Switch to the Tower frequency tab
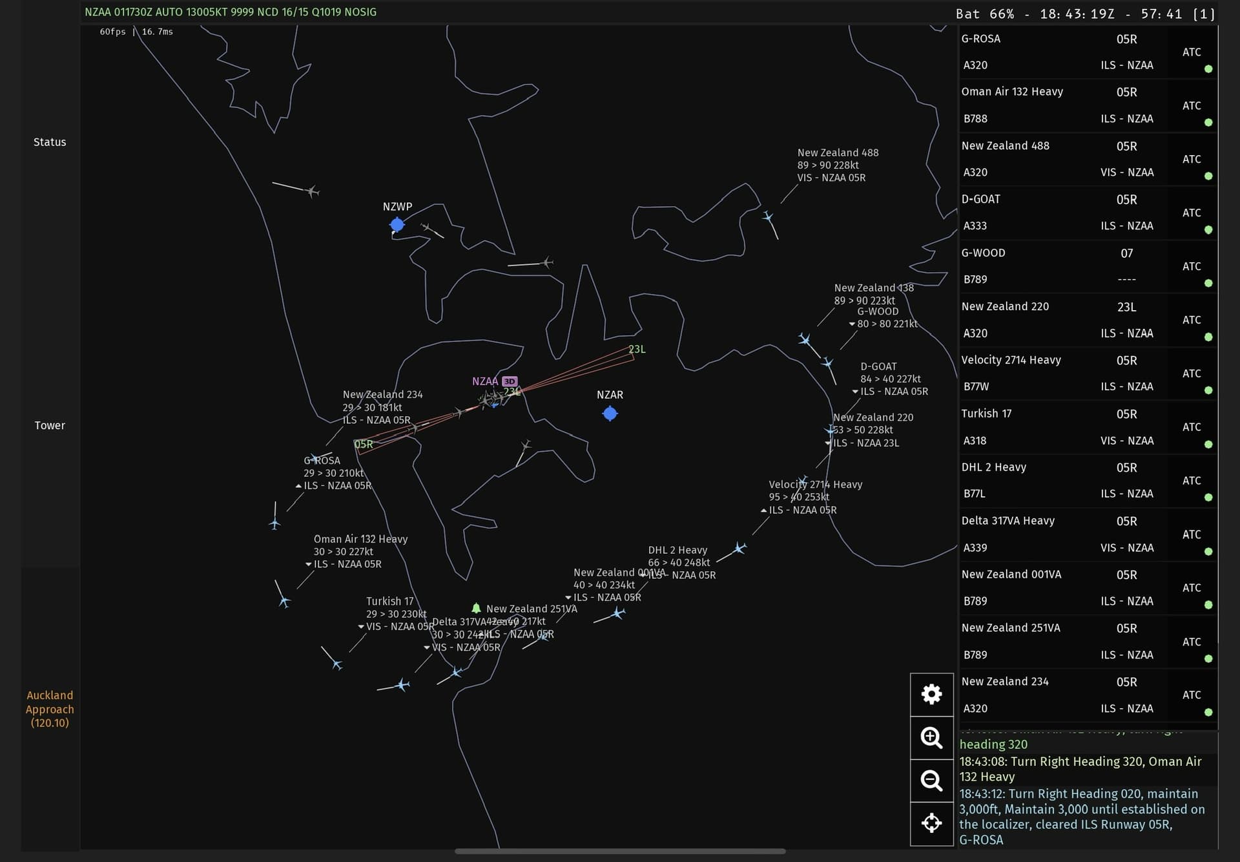Viewport: 1240px width, 862px height. tap(50, 425)
